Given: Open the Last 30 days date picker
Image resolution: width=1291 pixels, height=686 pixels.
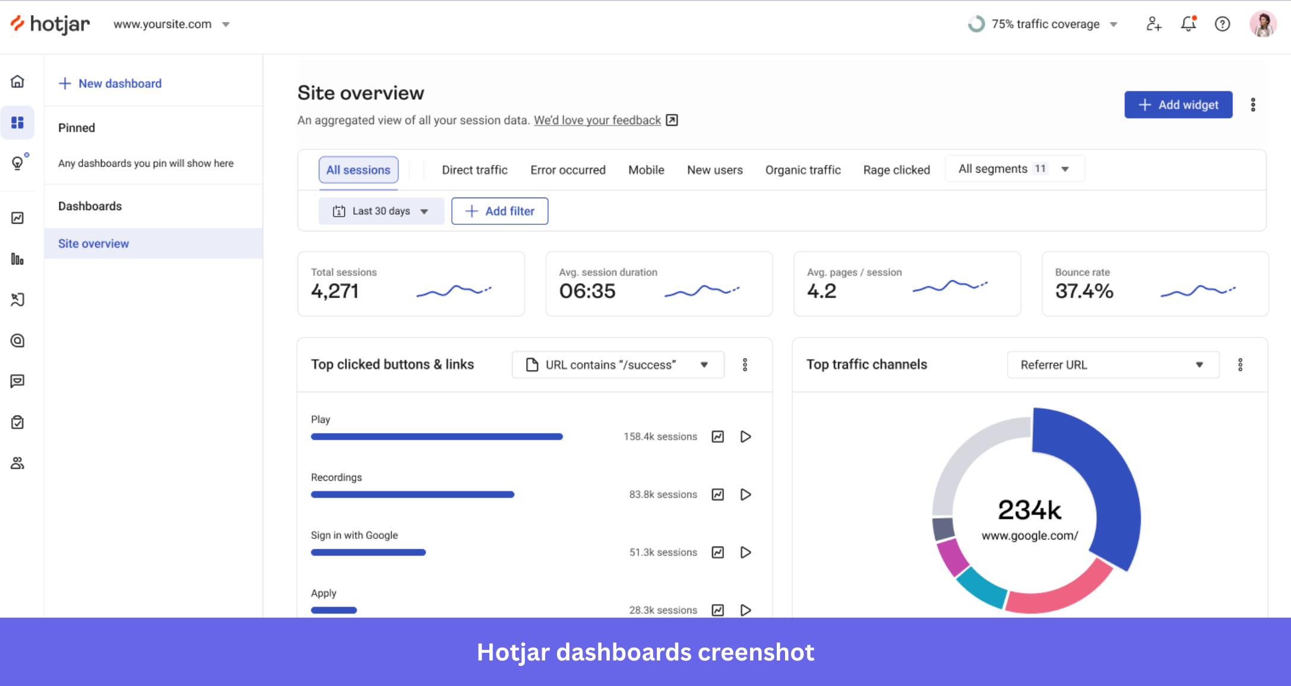Looking at the screenshot, I should pos(381,211).
